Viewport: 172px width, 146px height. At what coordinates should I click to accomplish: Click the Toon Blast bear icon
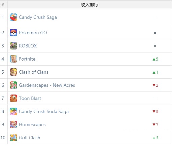tap(13, 98)
